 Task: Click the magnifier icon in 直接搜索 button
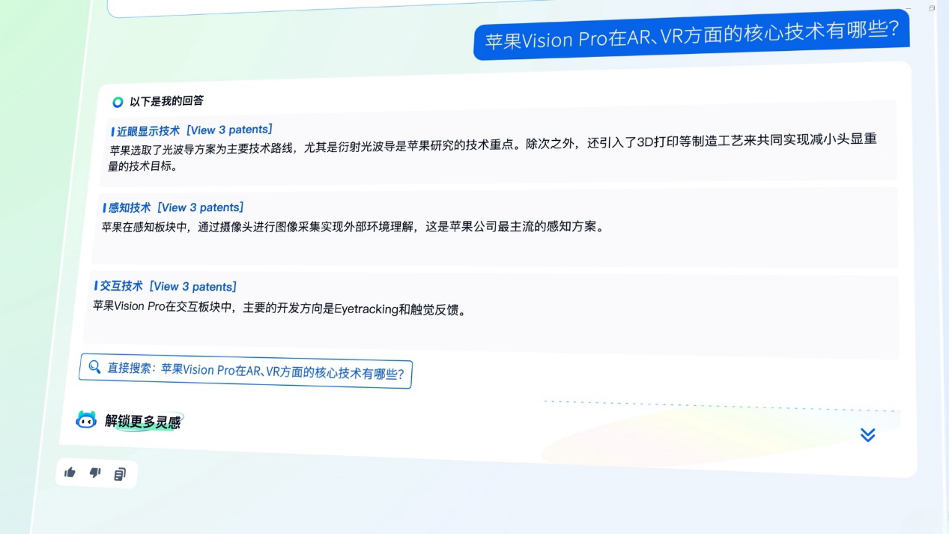(x=94, y=367)
